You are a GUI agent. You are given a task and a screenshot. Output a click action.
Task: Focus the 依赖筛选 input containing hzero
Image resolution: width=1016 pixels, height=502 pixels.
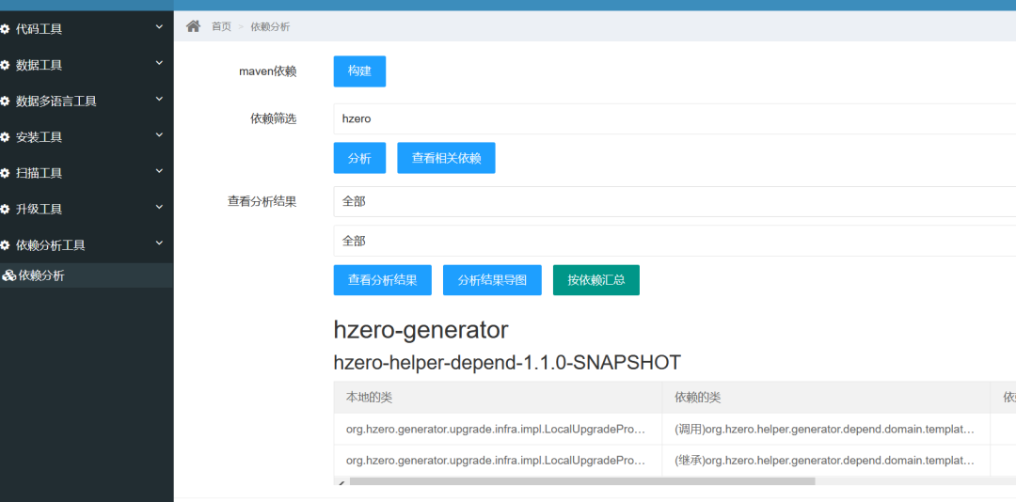(674, 118)
